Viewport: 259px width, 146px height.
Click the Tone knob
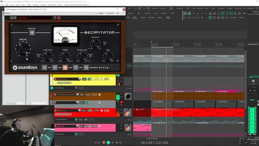pyautogui.click(x=65, y=56)
